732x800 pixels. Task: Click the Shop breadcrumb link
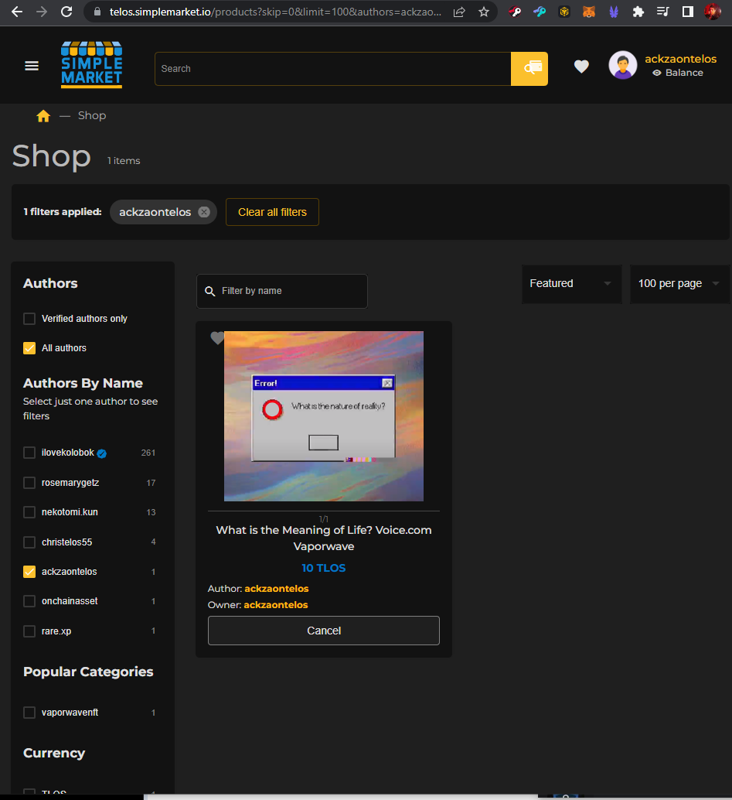92,116
